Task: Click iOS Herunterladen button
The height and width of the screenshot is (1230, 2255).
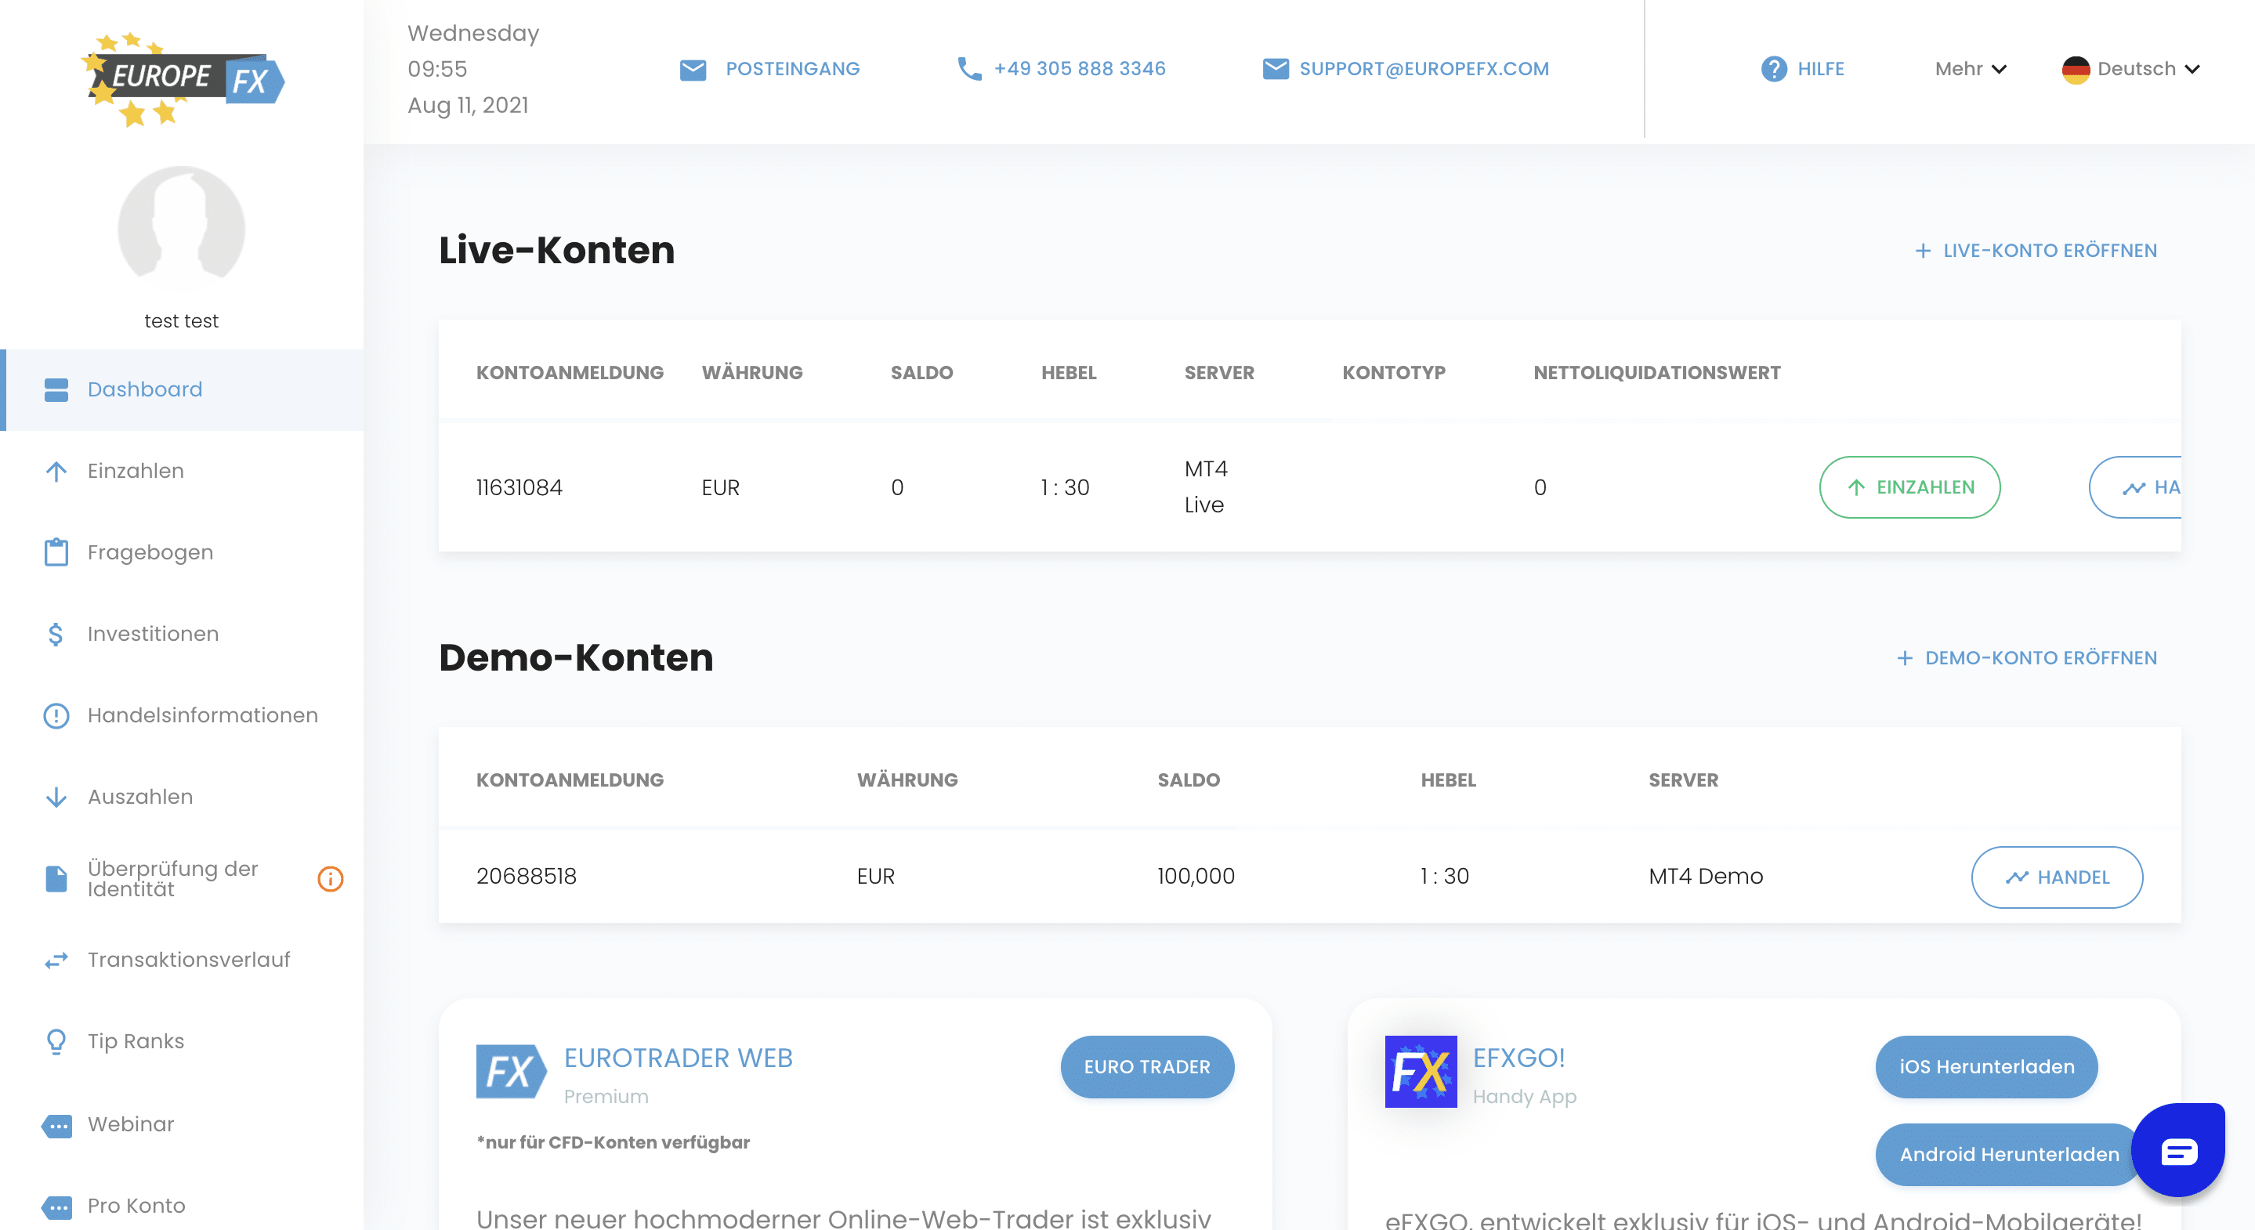Action: (x=1986, y=1067)
